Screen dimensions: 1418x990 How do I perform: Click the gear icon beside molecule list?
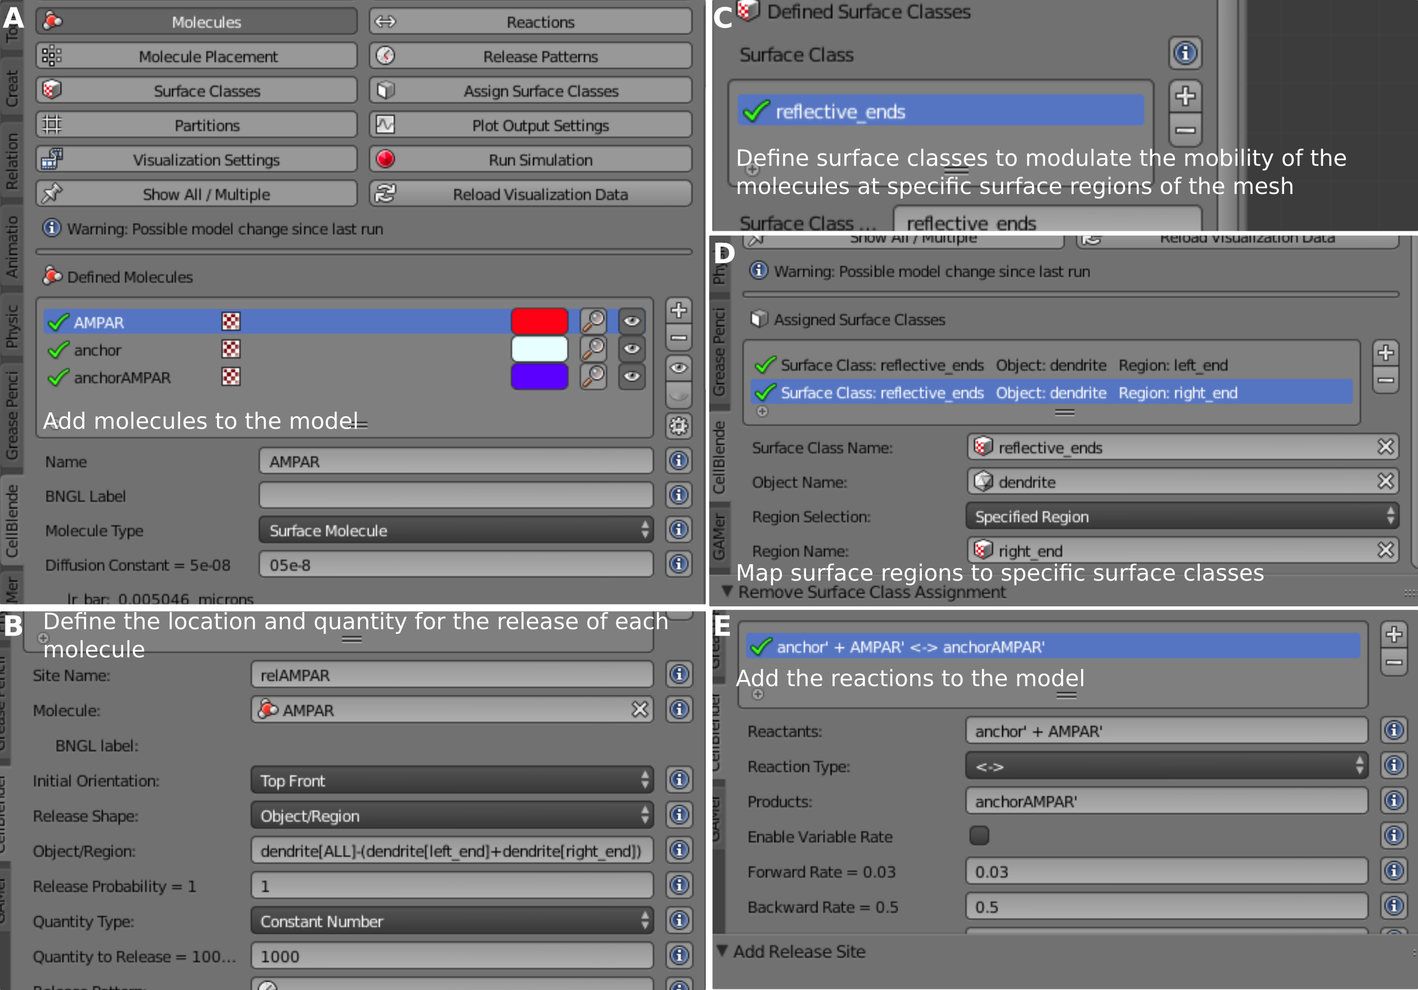click(678, 426)
